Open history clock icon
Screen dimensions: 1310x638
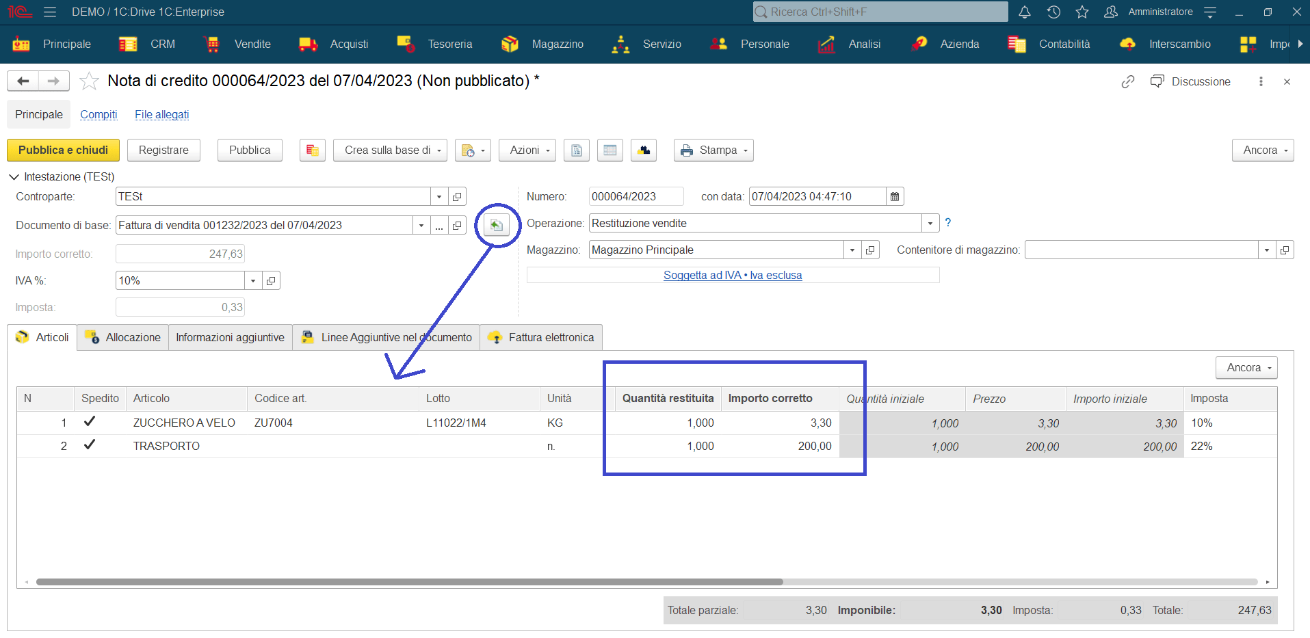[x=1053, y=12]
